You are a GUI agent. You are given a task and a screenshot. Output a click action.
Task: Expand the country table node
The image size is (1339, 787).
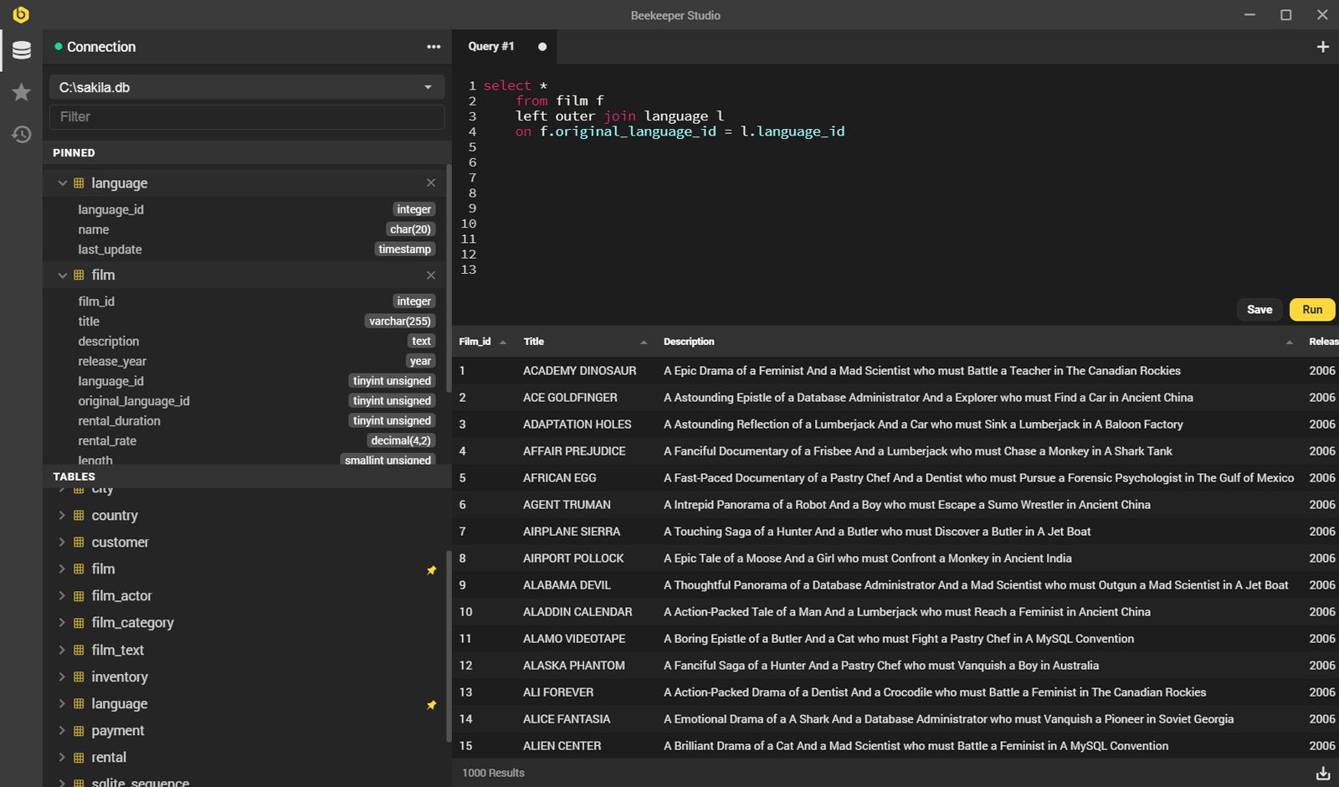[62, 516]
